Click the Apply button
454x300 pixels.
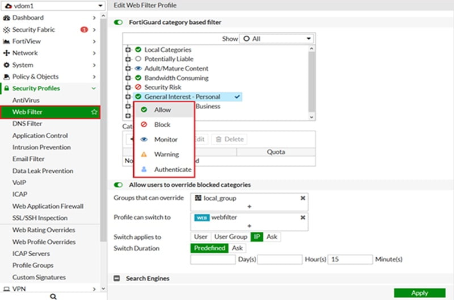coord(419,293)
